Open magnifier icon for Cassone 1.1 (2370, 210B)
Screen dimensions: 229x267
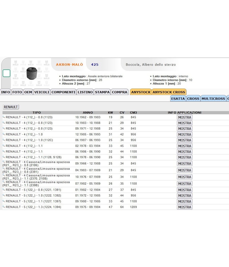(4, 175)
